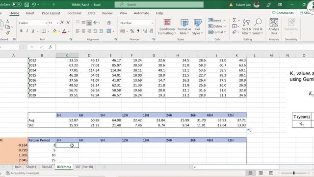Switch to the Formulas tab

[74, 13]
